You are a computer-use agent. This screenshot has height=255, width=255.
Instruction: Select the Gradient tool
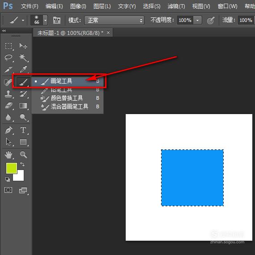tap(23, 106)
